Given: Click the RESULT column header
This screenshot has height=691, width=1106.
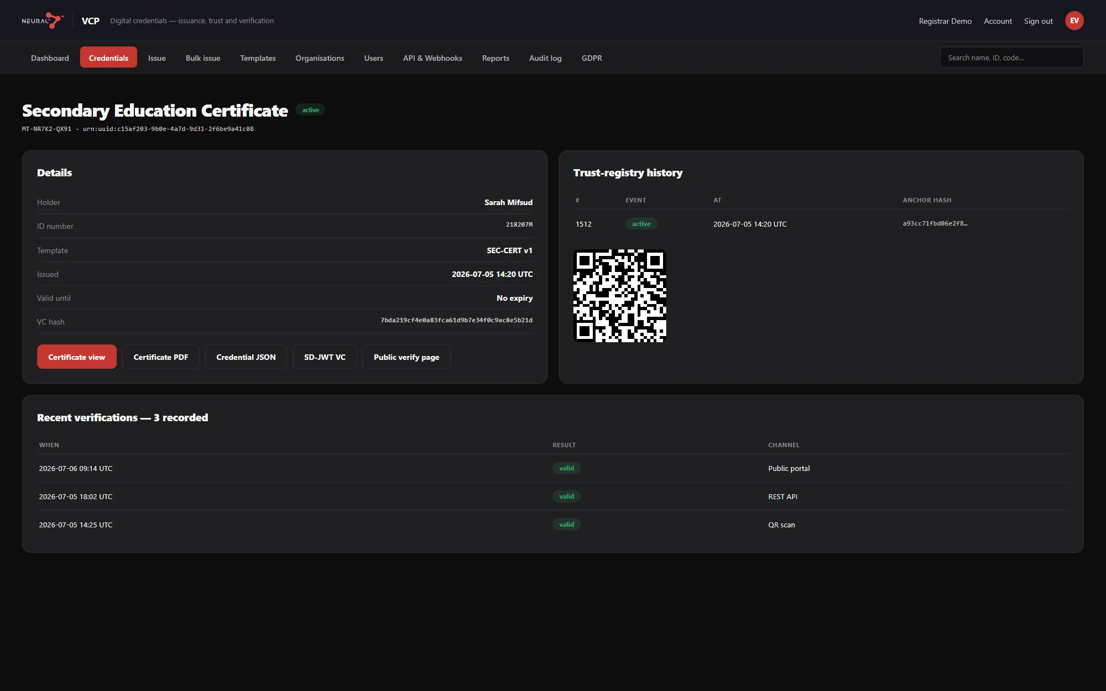Looking at the screenshot, I should pyautogui.click(x=564, y=445).
